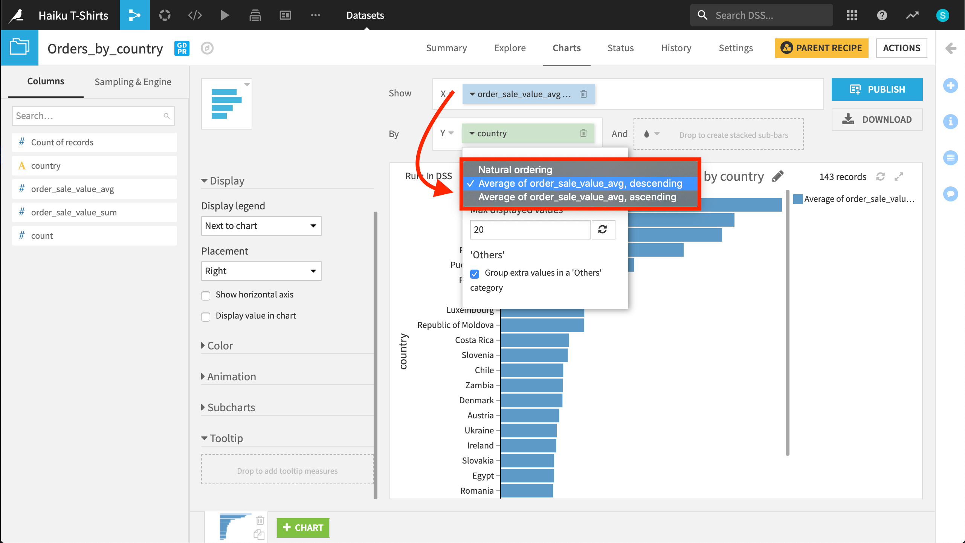
Task: Click the PUBLISH button
Action: pos(877,90)
